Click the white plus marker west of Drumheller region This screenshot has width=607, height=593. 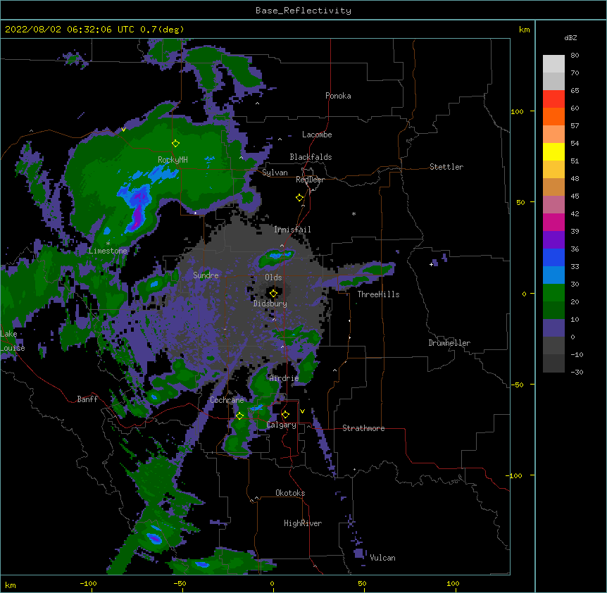point(431,264)
